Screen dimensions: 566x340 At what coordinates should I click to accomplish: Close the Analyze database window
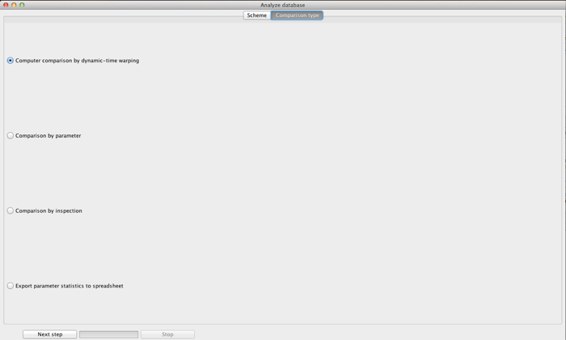(x=6, y=5)
